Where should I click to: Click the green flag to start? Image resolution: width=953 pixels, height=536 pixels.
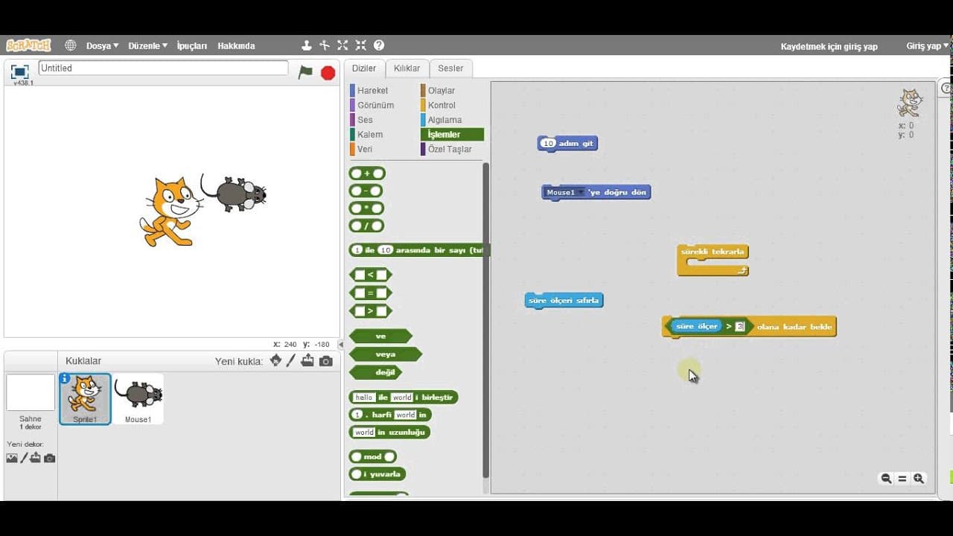tap(305, 72)
